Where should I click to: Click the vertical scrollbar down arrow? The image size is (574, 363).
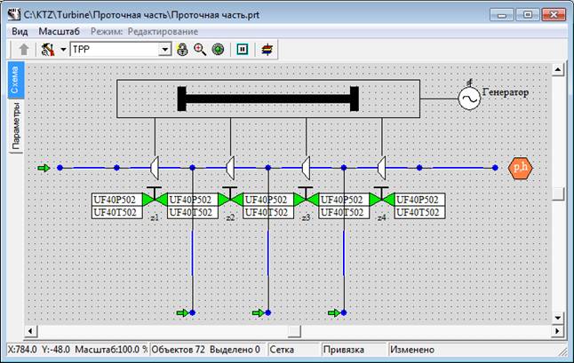(557, 318)
